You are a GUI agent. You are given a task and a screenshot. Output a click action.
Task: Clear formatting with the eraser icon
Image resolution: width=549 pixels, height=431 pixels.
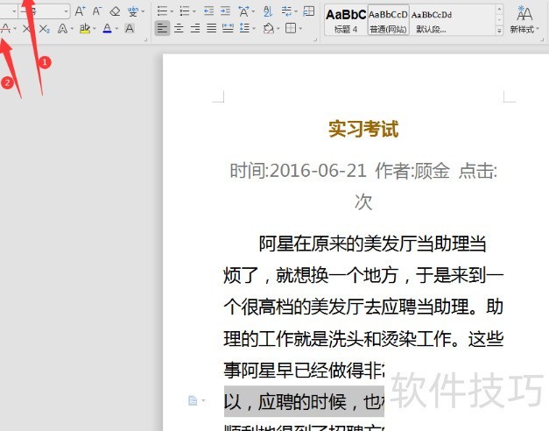[114, 11]
